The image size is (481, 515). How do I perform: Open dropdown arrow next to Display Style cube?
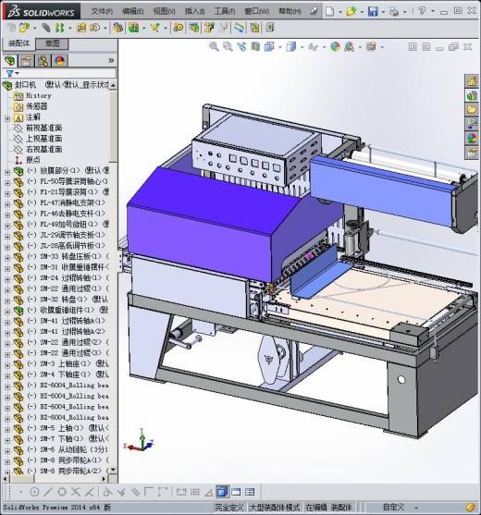coord(302,47)
